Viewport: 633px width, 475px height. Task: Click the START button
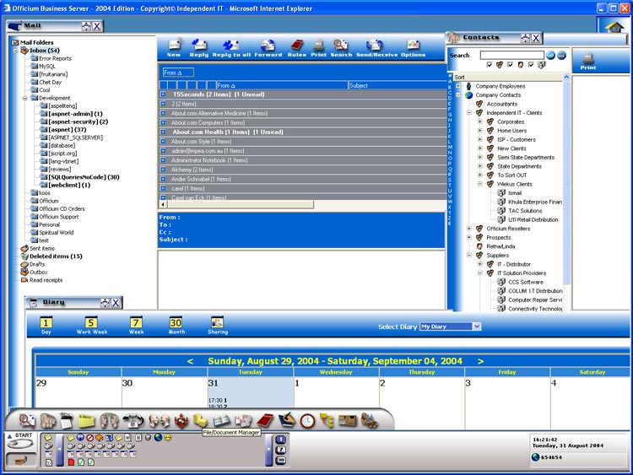pyautogui.click(x=20, y=440)
